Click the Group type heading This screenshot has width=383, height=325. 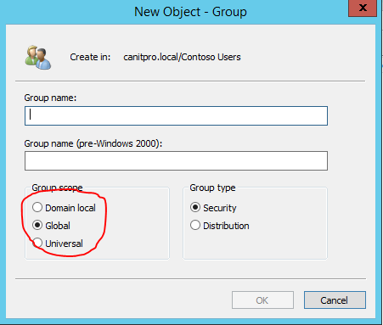coord(212,188)
